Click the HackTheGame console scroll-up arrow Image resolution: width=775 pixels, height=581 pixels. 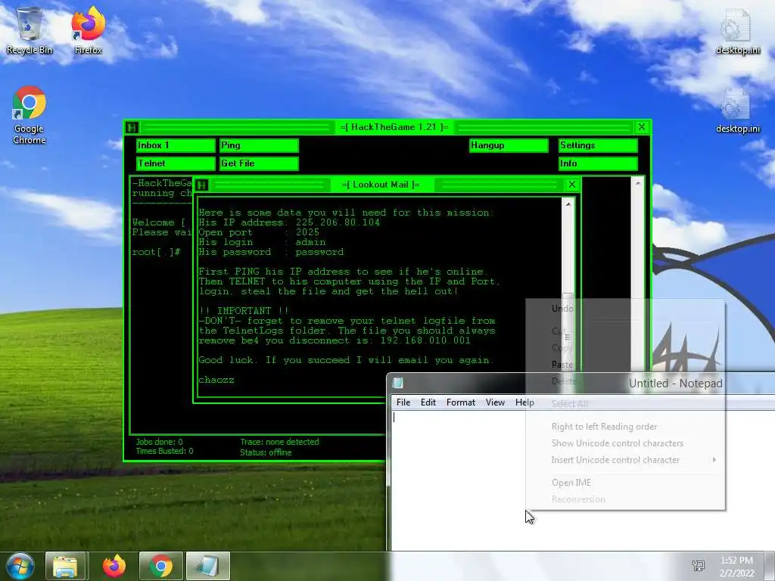tap(638, 183)
